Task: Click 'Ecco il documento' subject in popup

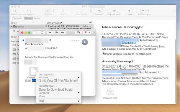Action: point(34,44)
